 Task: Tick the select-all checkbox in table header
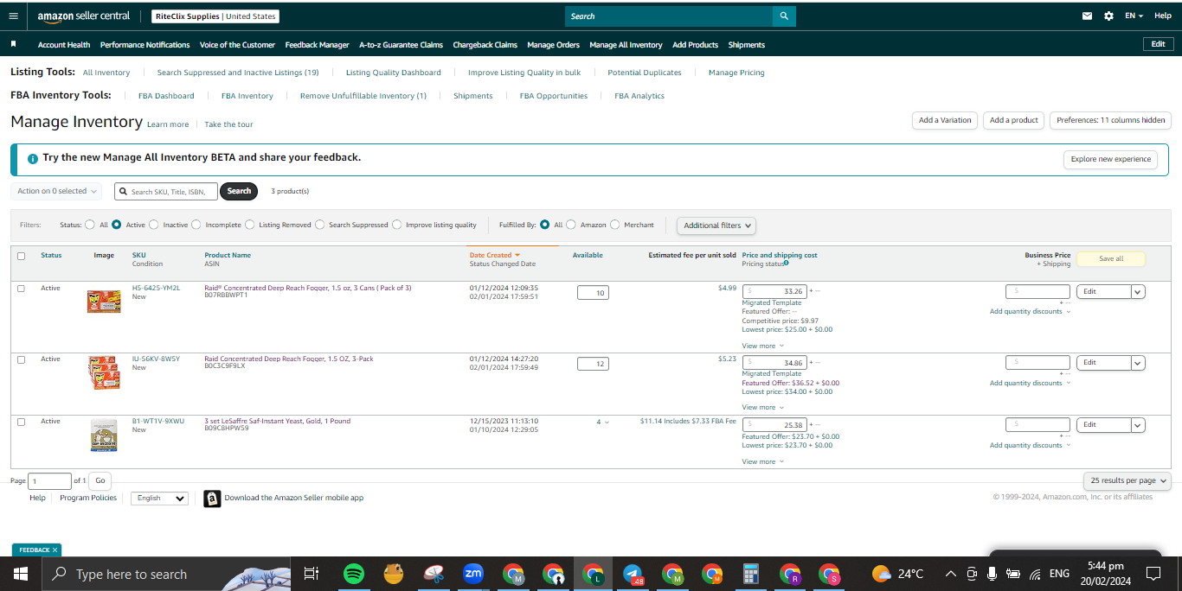pyautogui.click(x=21, y=256)
